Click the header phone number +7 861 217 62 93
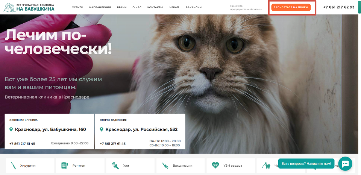Image resolution: width=361 pixels, height=175 pixels. pyautogui.click(x=339, y=7)
